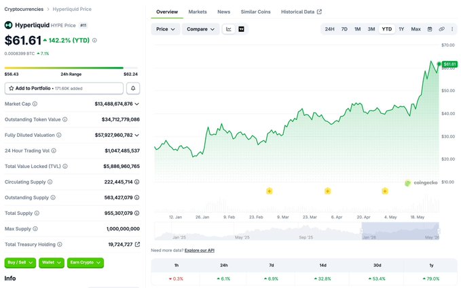Open info icon next to YTD percentage

[x=94, y=40]
